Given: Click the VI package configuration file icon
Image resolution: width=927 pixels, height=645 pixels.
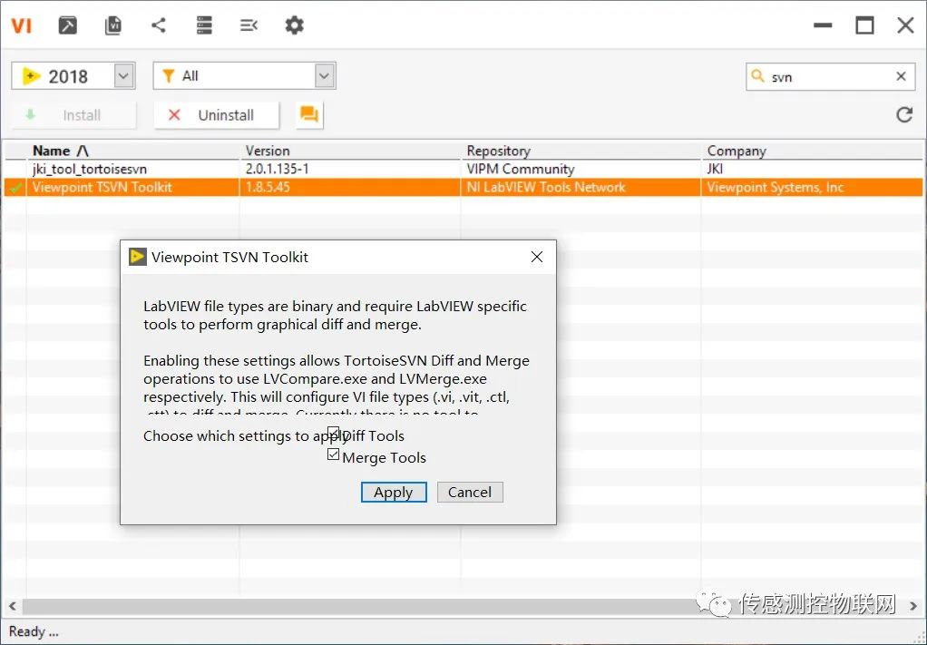Looking at the screenshot, I should 113,25.
